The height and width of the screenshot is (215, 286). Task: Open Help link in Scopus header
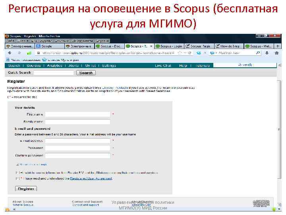pos(183,65)
